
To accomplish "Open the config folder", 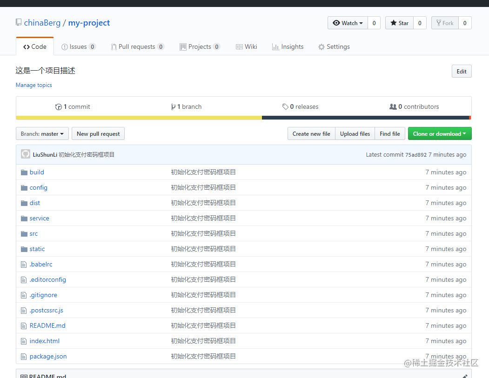I will (38, 187).
